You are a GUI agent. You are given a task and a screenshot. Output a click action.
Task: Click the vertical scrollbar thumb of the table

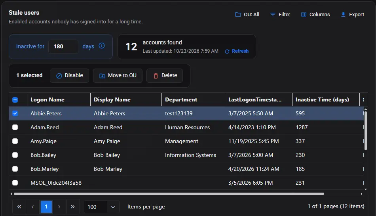365,131
